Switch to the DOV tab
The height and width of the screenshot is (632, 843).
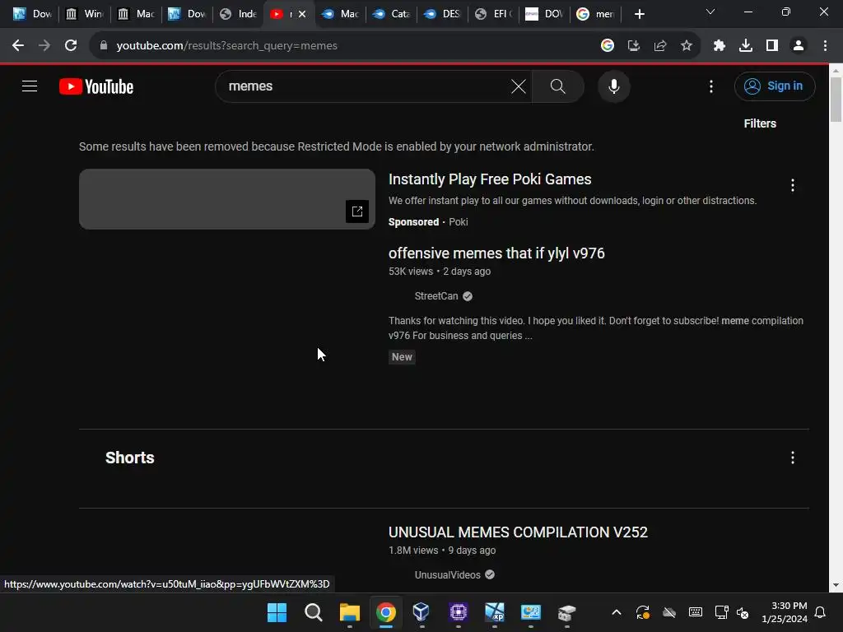tap(544, 14)
